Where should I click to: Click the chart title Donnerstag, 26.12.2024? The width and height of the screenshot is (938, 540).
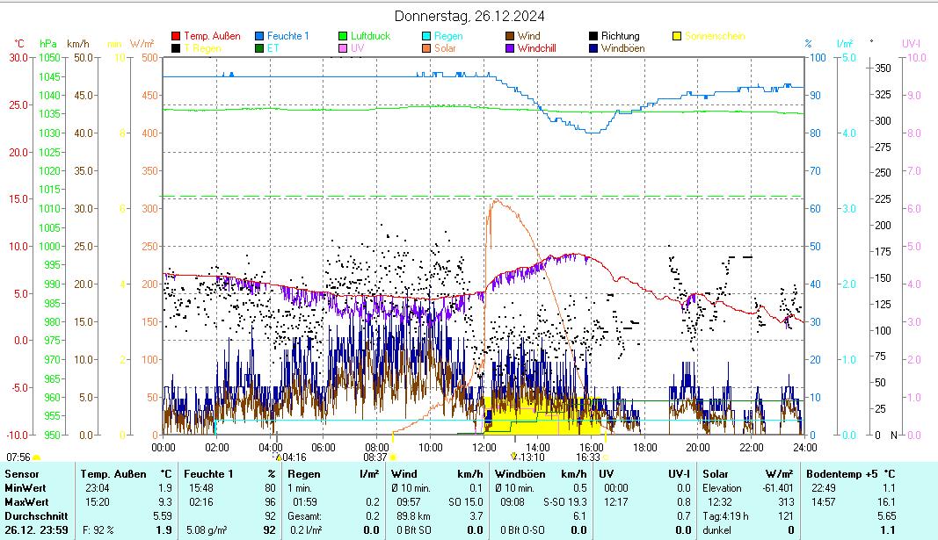[469, 16]
